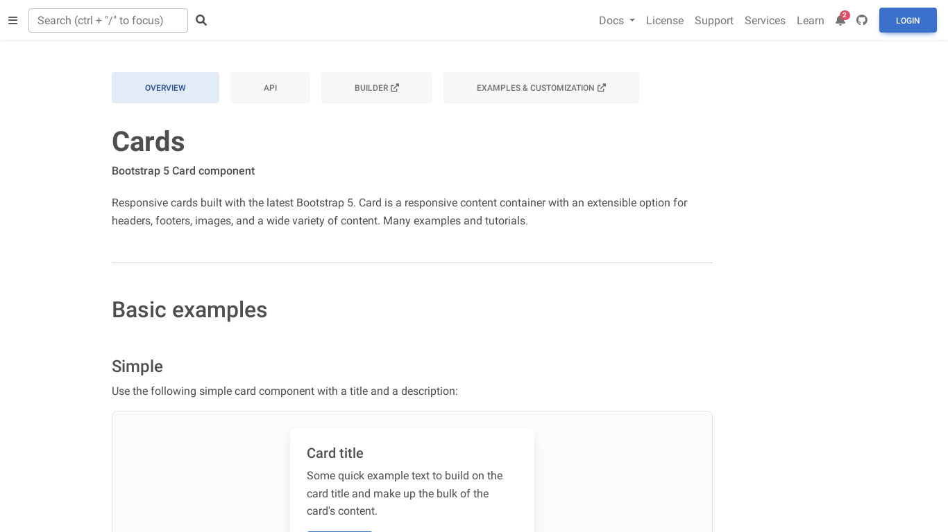This screenshot has width=948, height=532.
Task: Go to the License page link
Action: point(664,21)
